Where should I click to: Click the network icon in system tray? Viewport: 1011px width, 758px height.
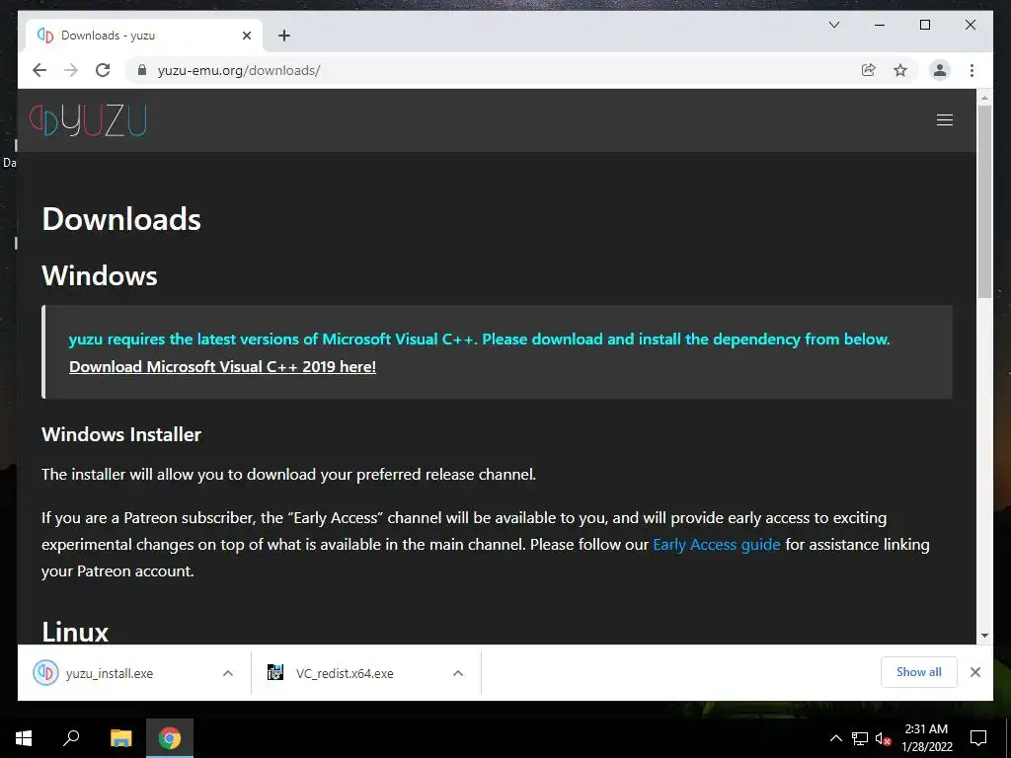click(x=860, y=738)
